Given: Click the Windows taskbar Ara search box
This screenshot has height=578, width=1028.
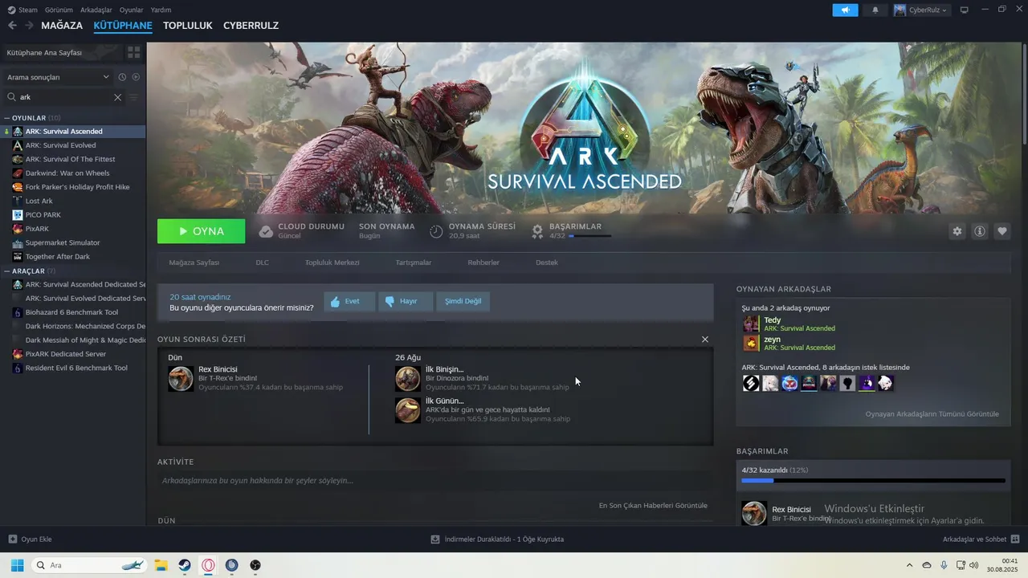Looking at the screenshot, I should (90, 565).
